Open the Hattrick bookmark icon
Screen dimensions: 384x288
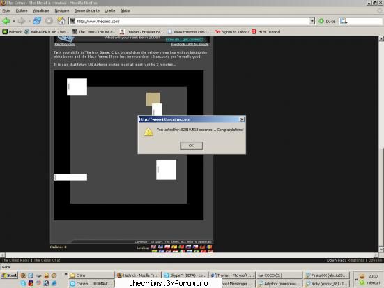point(5,31)
